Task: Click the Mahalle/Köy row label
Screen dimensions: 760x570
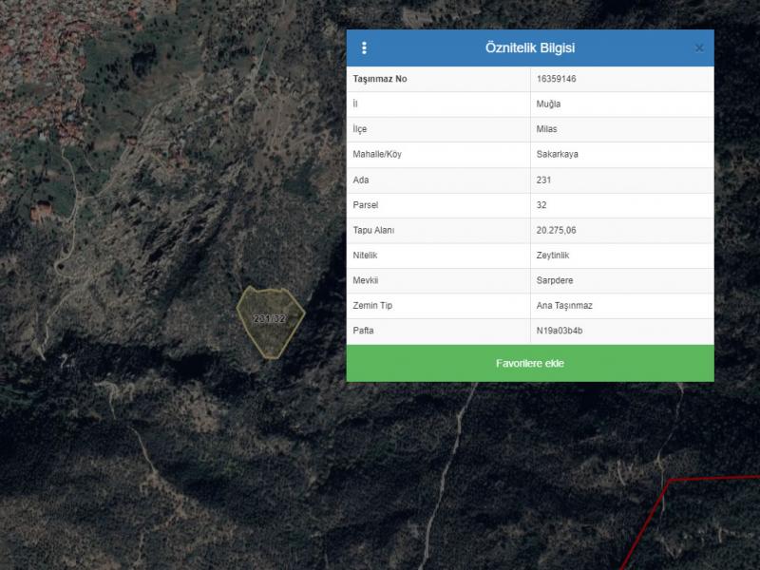Action: point(377,155)
